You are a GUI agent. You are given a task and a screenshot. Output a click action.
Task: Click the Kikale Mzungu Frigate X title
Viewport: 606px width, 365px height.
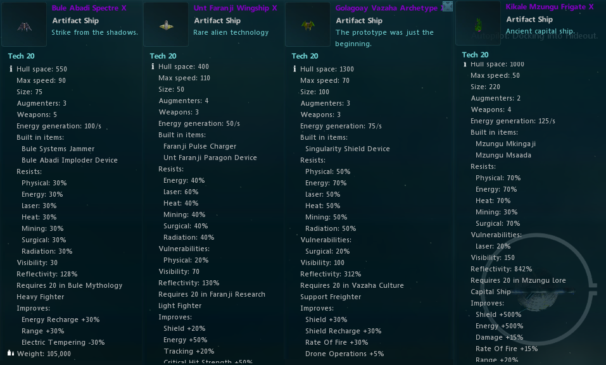tap(550, 7)
